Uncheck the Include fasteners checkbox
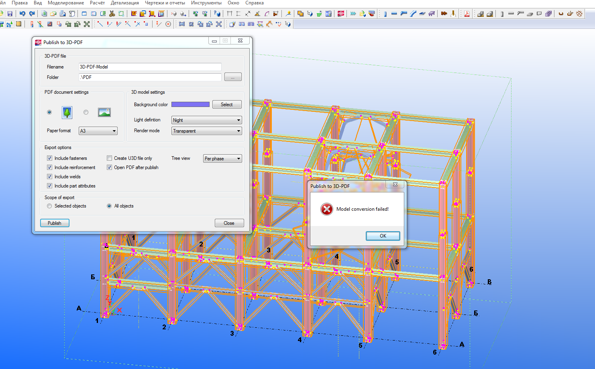595x369 pixels. click(49, 158)
